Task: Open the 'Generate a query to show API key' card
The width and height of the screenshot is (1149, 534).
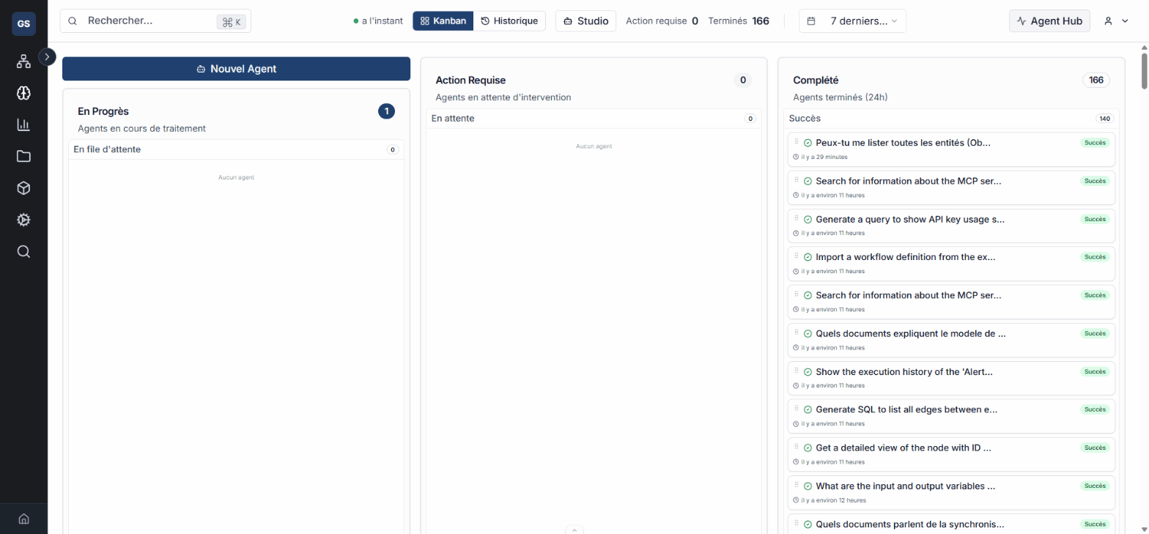Action: click(909, 219)
